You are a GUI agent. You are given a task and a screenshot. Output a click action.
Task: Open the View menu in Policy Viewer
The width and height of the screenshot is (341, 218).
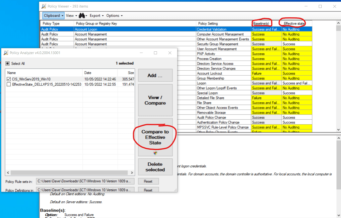71,16
